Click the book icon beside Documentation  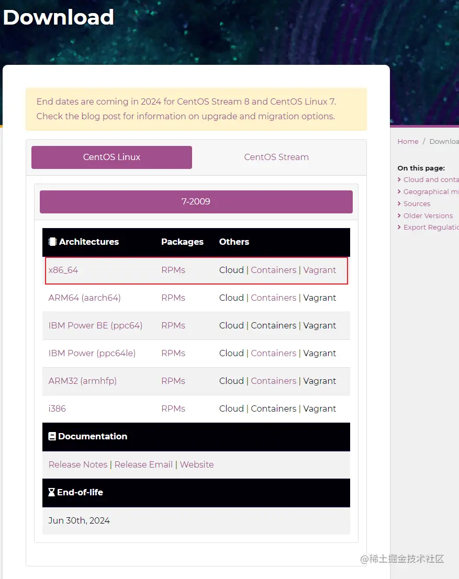click(52, 436)
